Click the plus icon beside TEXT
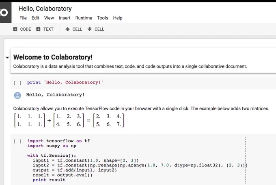Screen dimensions: 276x185 click(38, 29)
